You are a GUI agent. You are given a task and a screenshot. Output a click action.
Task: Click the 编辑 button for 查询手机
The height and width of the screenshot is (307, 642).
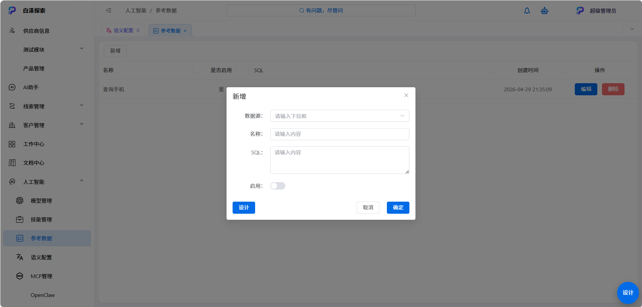pos(586,89)
